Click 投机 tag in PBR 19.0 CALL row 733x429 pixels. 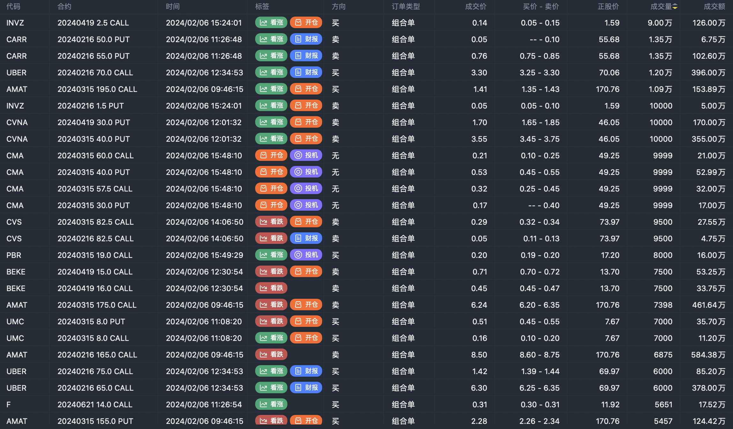[306, 255]
